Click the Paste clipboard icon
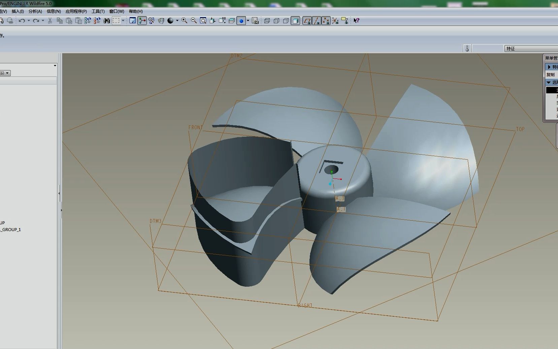 [x=69, y=21]
